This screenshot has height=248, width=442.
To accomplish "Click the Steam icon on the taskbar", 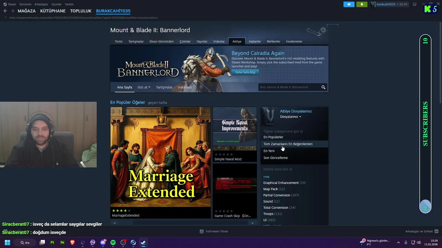I will [143, 242].
